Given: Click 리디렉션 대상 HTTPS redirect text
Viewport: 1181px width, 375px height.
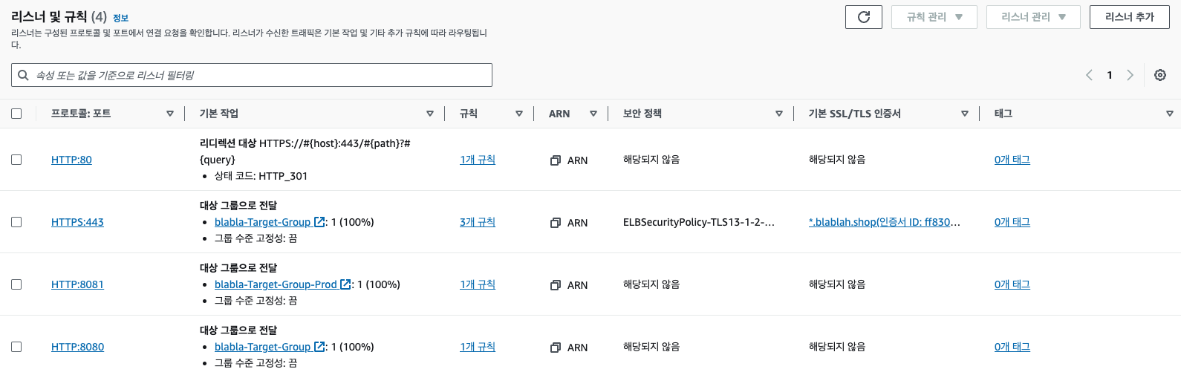Looking at the screenshot, I should click(305, 151).
